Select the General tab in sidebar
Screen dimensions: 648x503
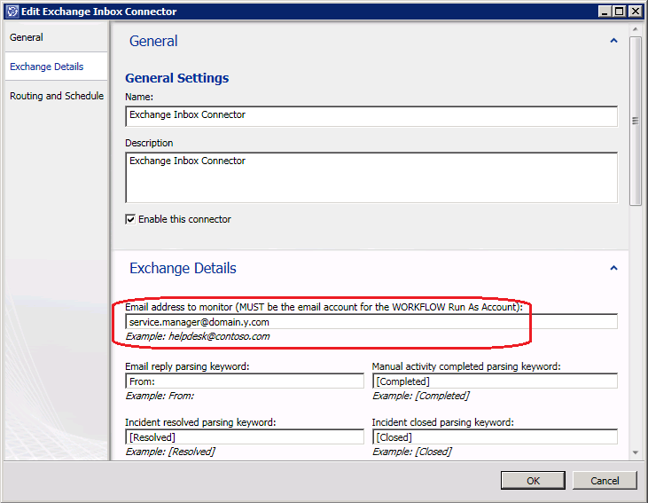27,37
